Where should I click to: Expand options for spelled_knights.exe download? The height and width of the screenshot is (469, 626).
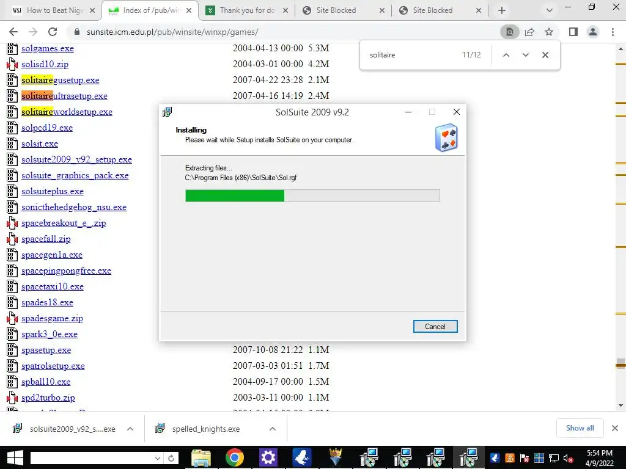pos(273,429)
